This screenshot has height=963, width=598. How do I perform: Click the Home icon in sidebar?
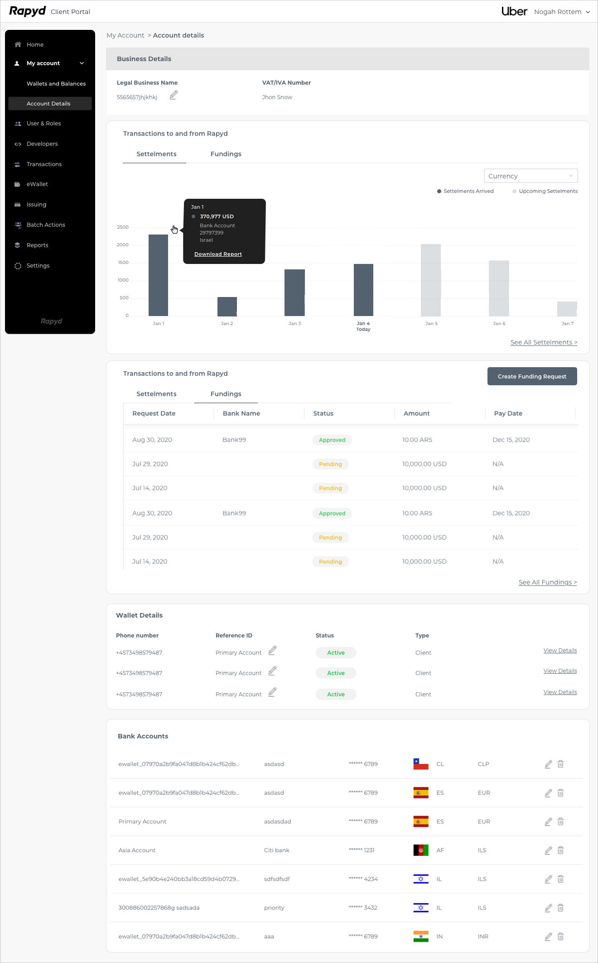click(x=18, y=44)
